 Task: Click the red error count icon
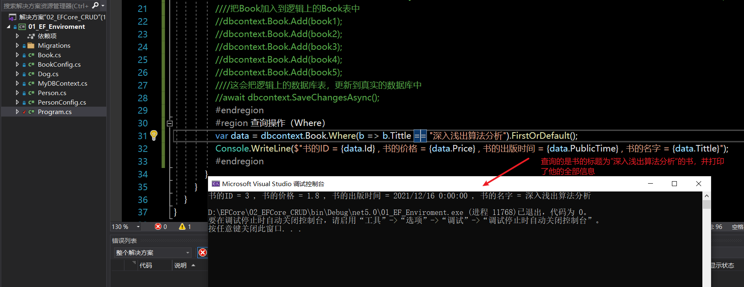pos(158,226)
